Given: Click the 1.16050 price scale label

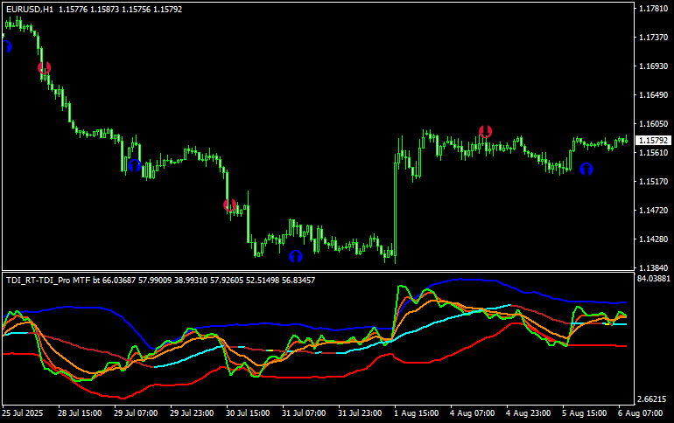Looking at the screenshot, I should tap(653, 124).
